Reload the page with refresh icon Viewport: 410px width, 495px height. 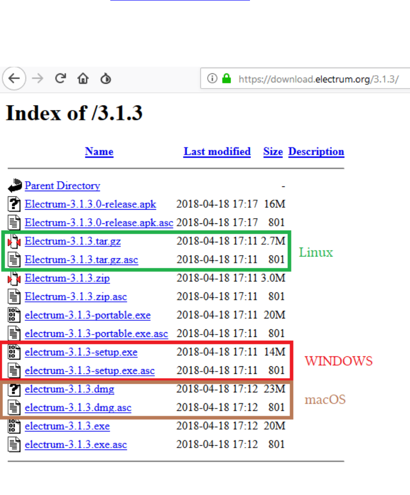[x=60, y=78]
